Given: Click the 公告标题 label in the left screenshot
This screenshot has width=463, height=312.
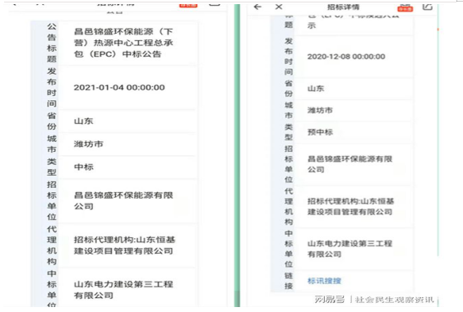Looking at the screenshot, I should point(52,43).
